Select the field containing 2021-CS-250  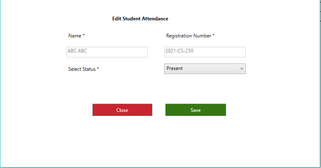pyautogui.click(x=205, y=52)
